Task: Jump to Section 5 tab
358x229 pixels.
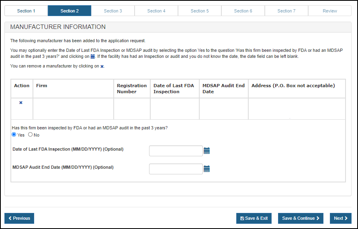Action: (200, 11)
